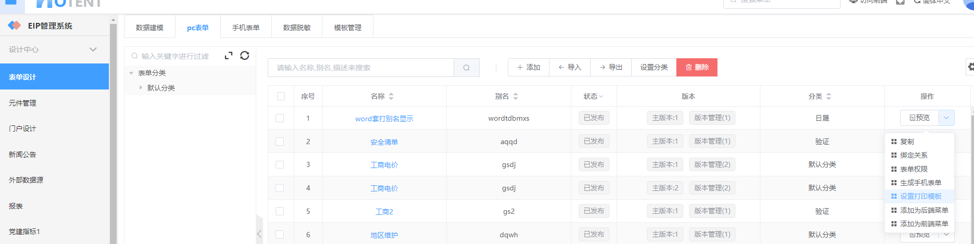Click the expand-all icon in tree panel

[x=228, y=56]
